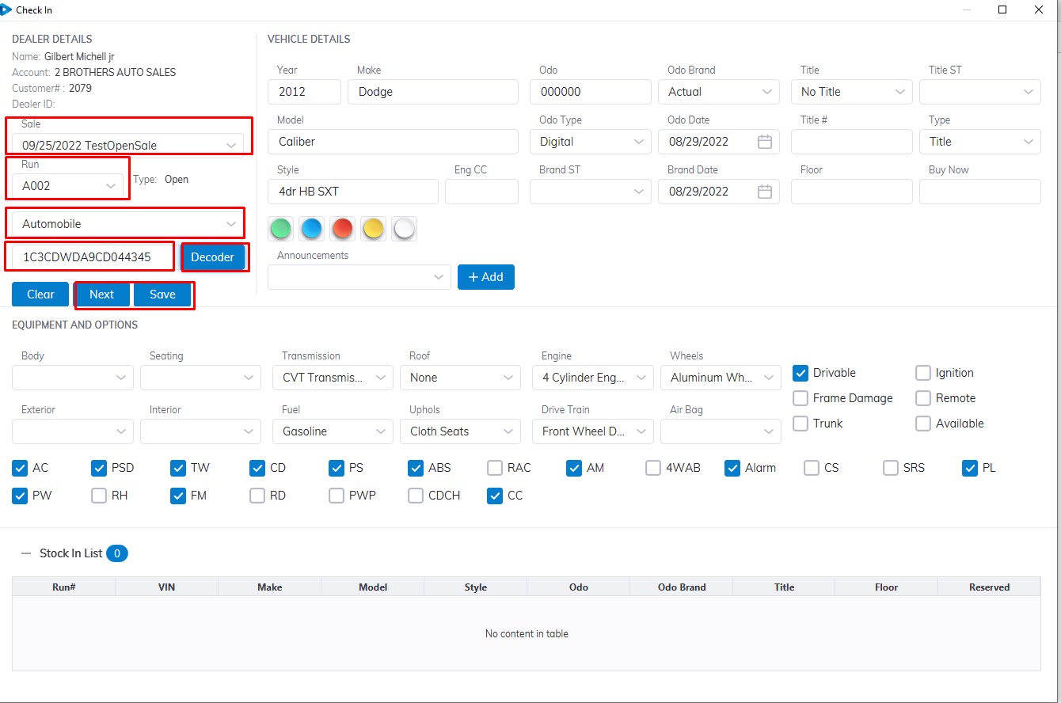Viewport: 1061px width, 703px height.
Task: Choose the red status light circle
Action: pos(342,229)
